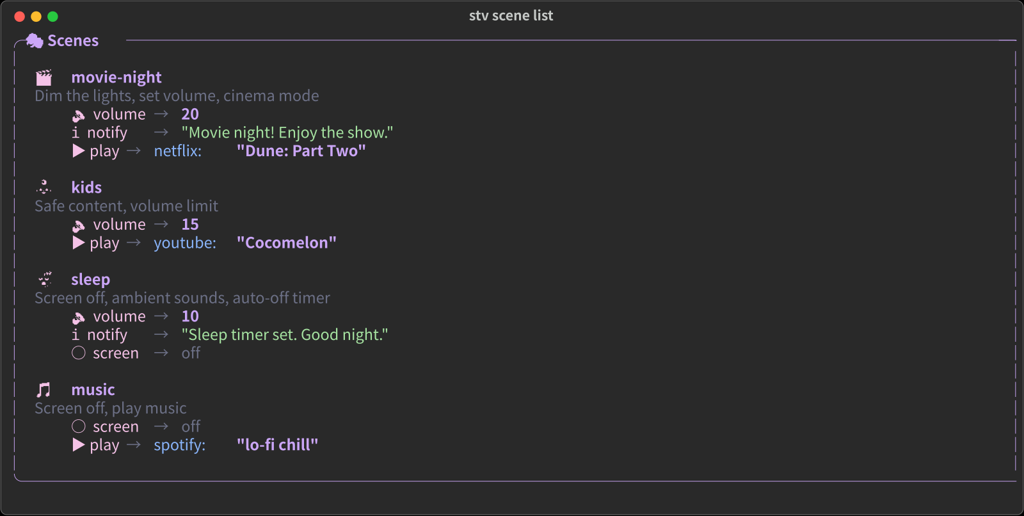
Task: Open the netflix: link for Dune Part Two
Action: [178, 151]
